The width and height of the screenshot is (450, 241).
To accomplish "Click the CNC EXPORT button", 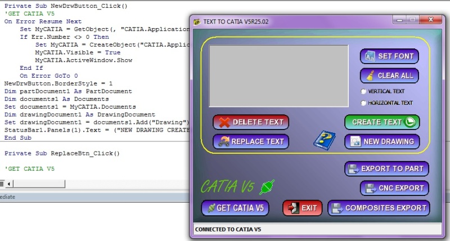I will (x=394, y=188).
